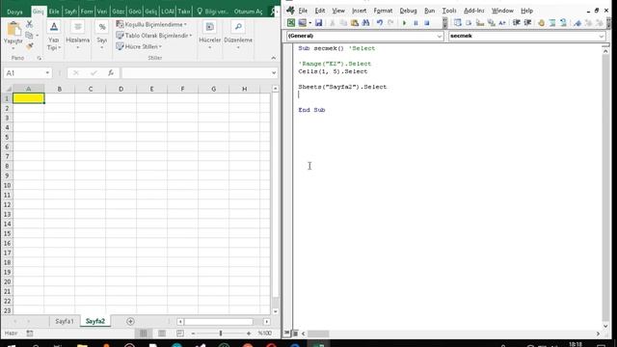Open the Veri ribbon tab

tap(102, 12)
